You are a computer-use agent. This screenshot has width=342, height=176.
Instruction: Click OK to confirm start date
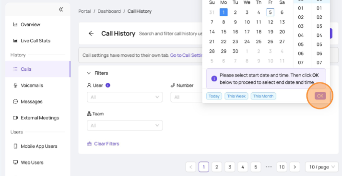click(320, 96)
